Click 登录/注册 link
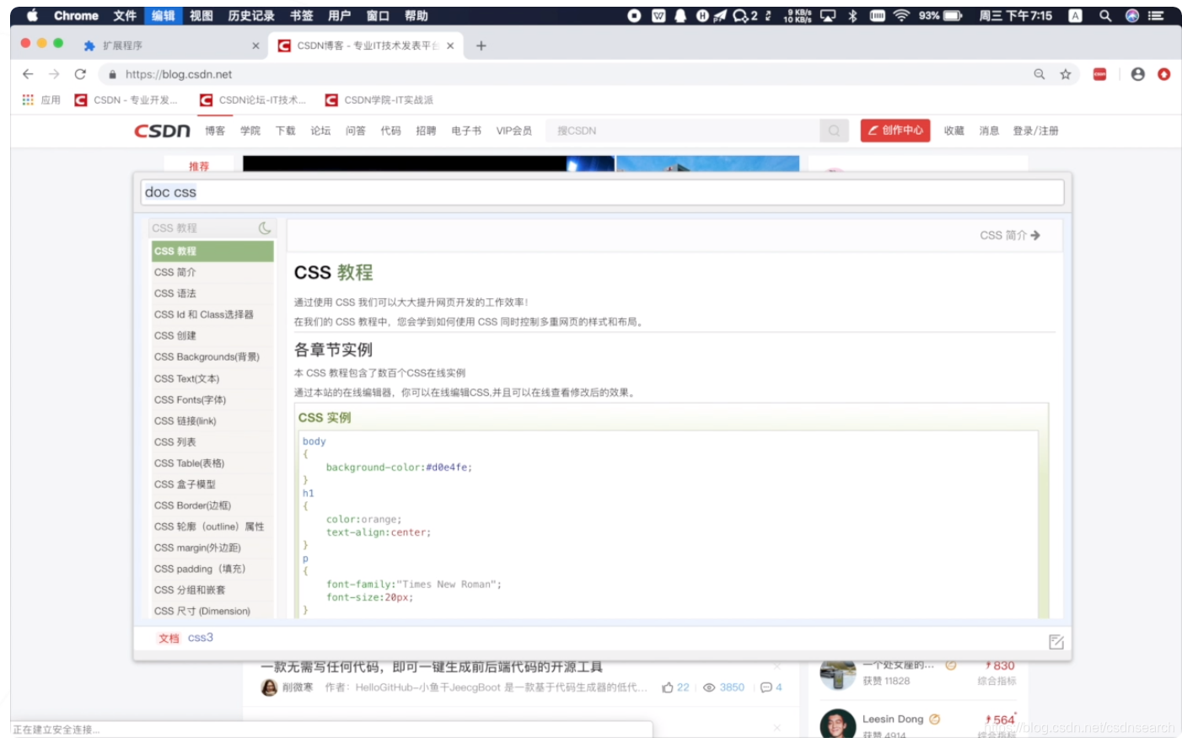1182x743 pixels. pyautogui.click(x=1036, y=131)
